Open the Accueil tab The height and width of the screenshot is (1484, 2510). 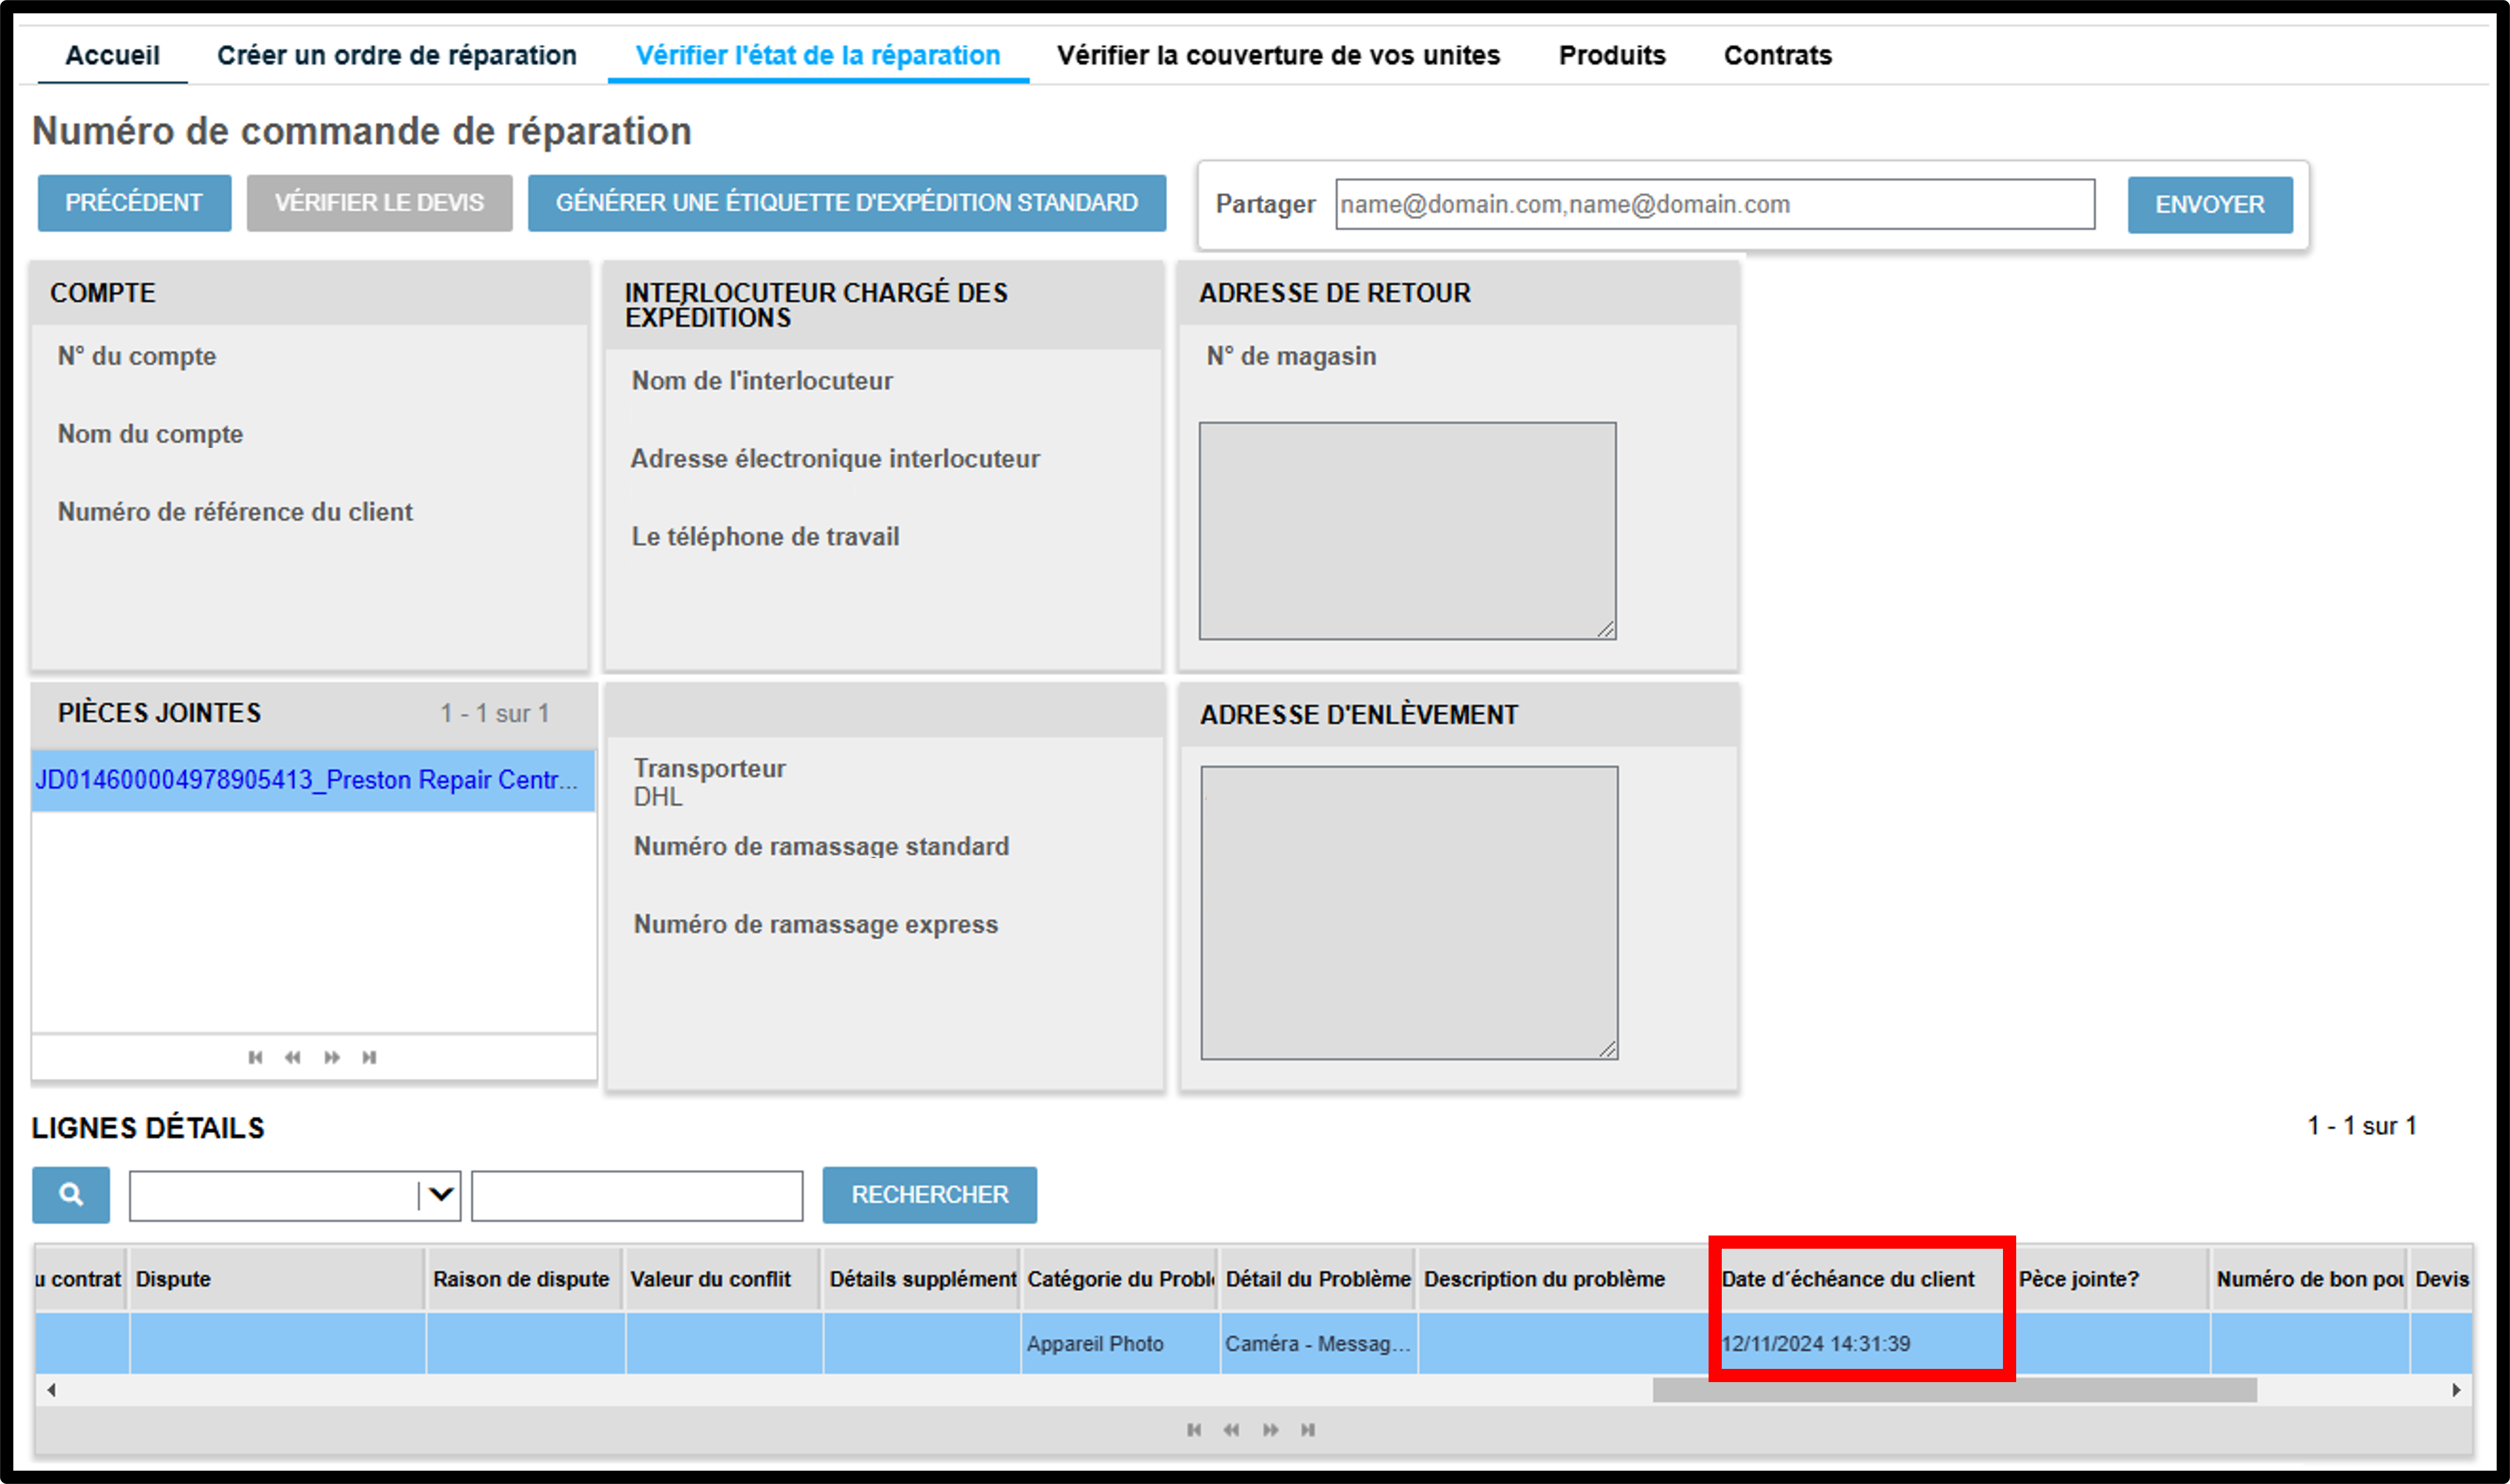click(112, 55)
